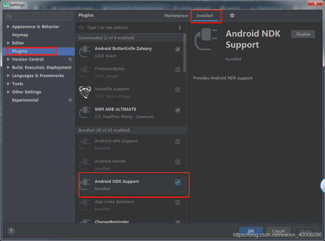Click the Disable button for Android NDK
This screenshot has height=241, width=325.
[303, 34]
